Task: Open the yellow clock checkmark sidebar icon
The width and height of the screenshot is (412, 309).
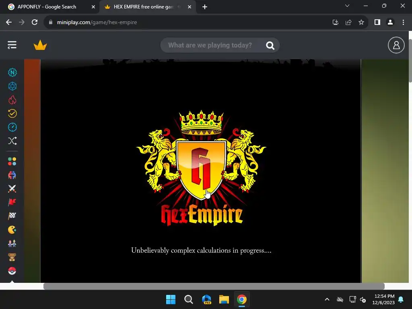Action: pyautogui.click(x=12, y=113)
